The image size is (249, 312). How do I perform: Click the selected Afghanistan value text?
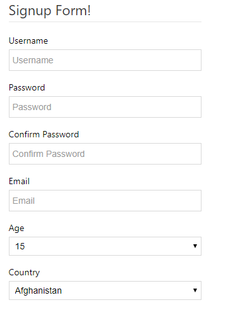(x=38, y=290)
